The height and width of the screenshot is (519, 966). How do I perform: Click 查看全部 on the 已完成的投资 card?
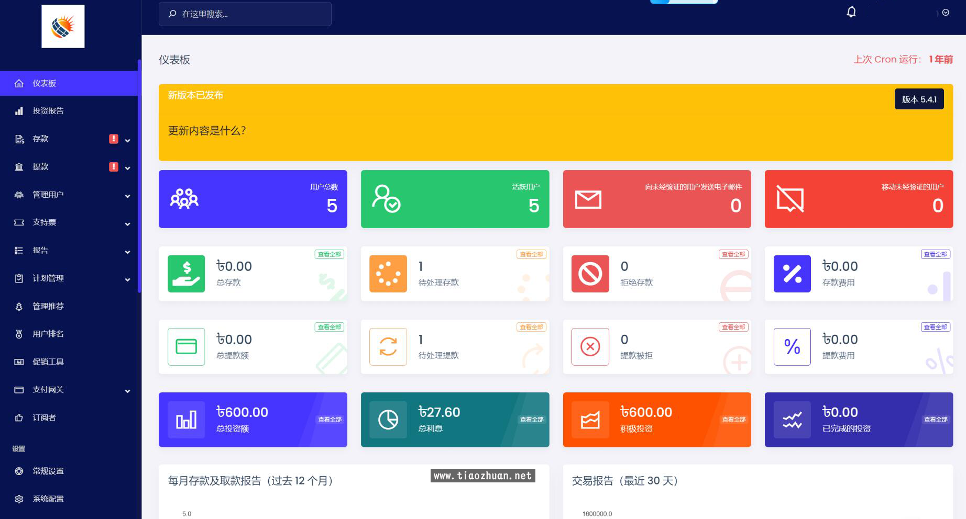tap(936, 420)
